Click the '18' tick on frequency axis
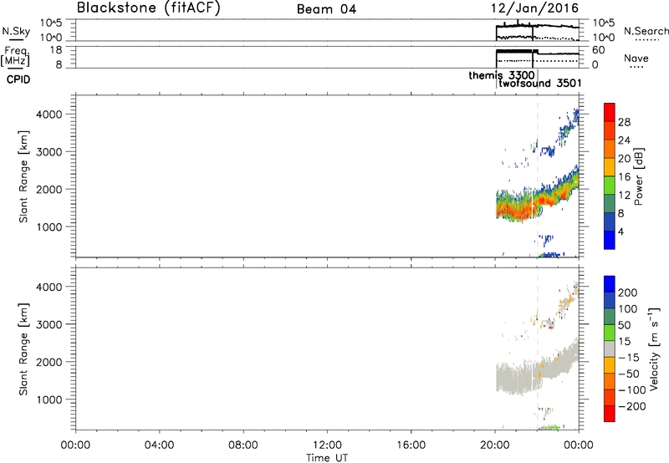 pos(56,50)
